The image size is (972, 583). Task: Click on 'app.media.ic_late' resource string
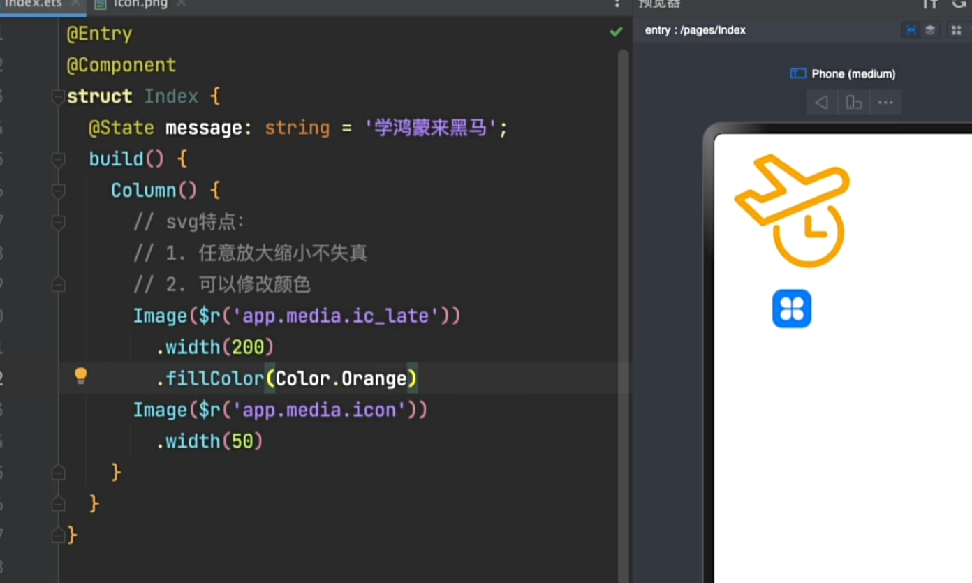335,316
